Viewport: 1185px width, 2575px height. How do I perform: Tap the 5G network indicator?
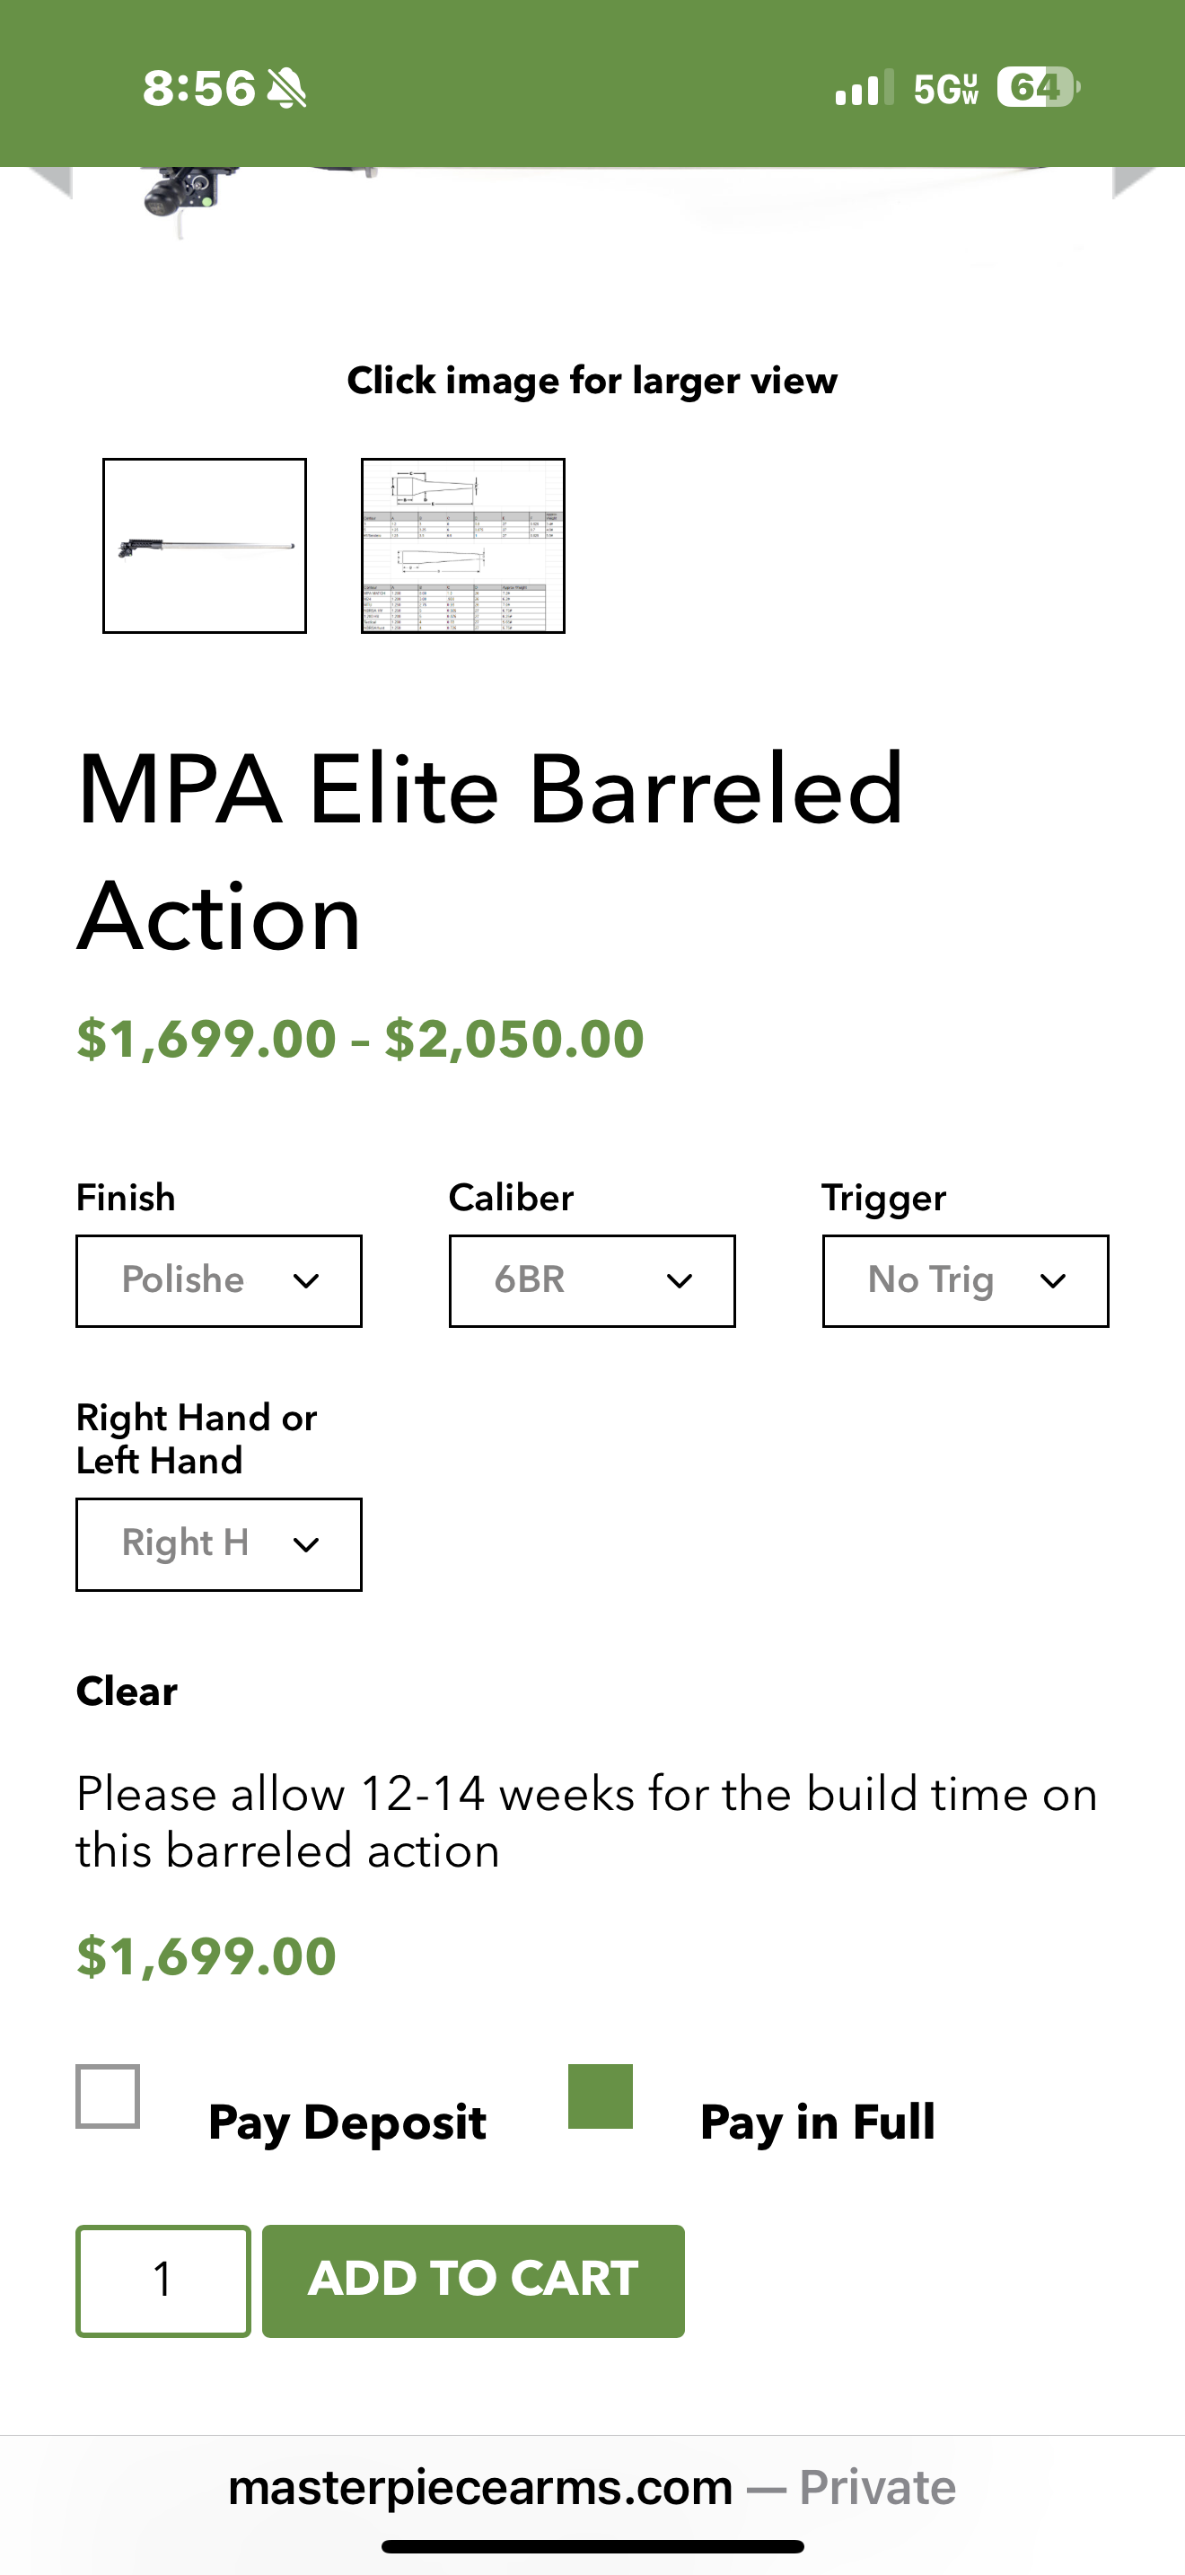945,89
